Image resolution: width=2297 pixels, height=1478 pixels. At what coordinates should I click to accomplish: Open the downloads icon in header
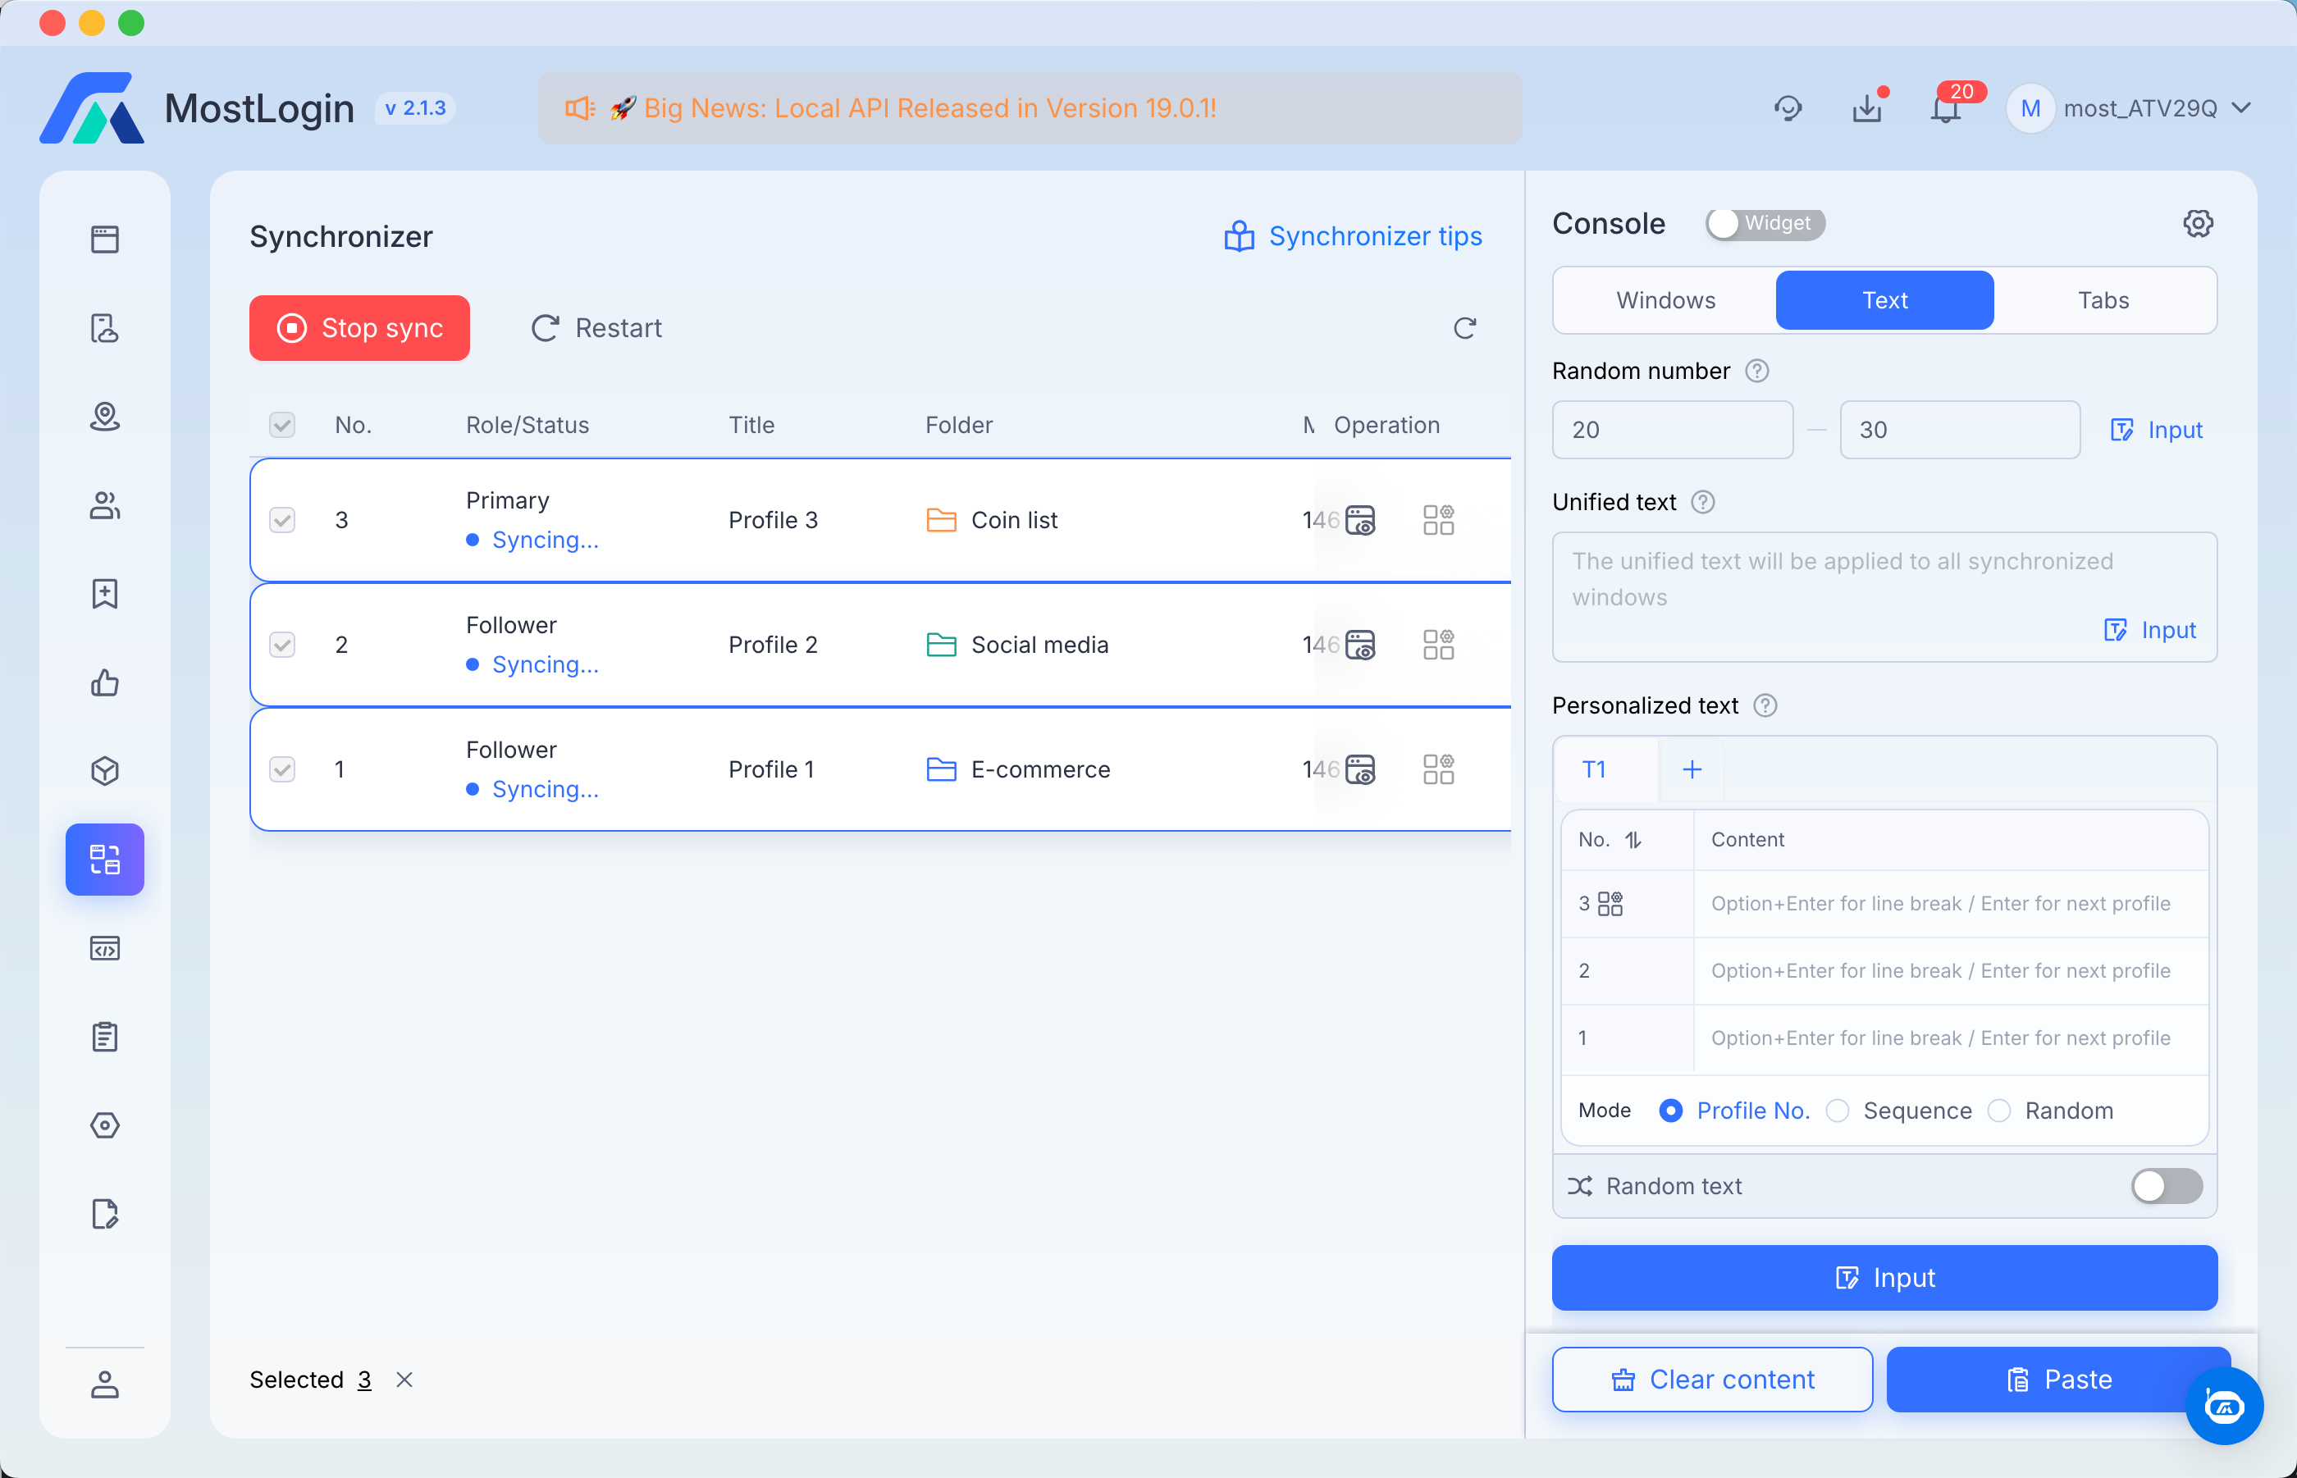[x=1867, y=108]
